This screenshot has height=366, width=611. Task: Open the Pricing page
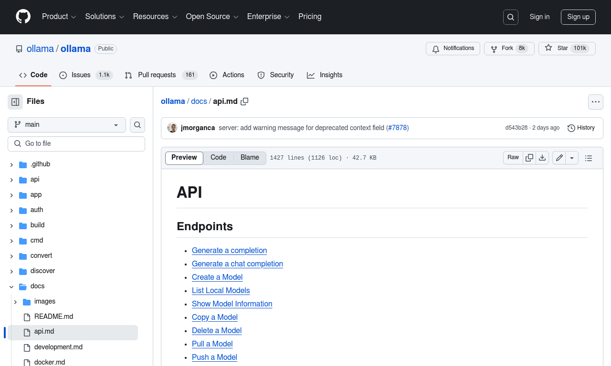(310, 17)
